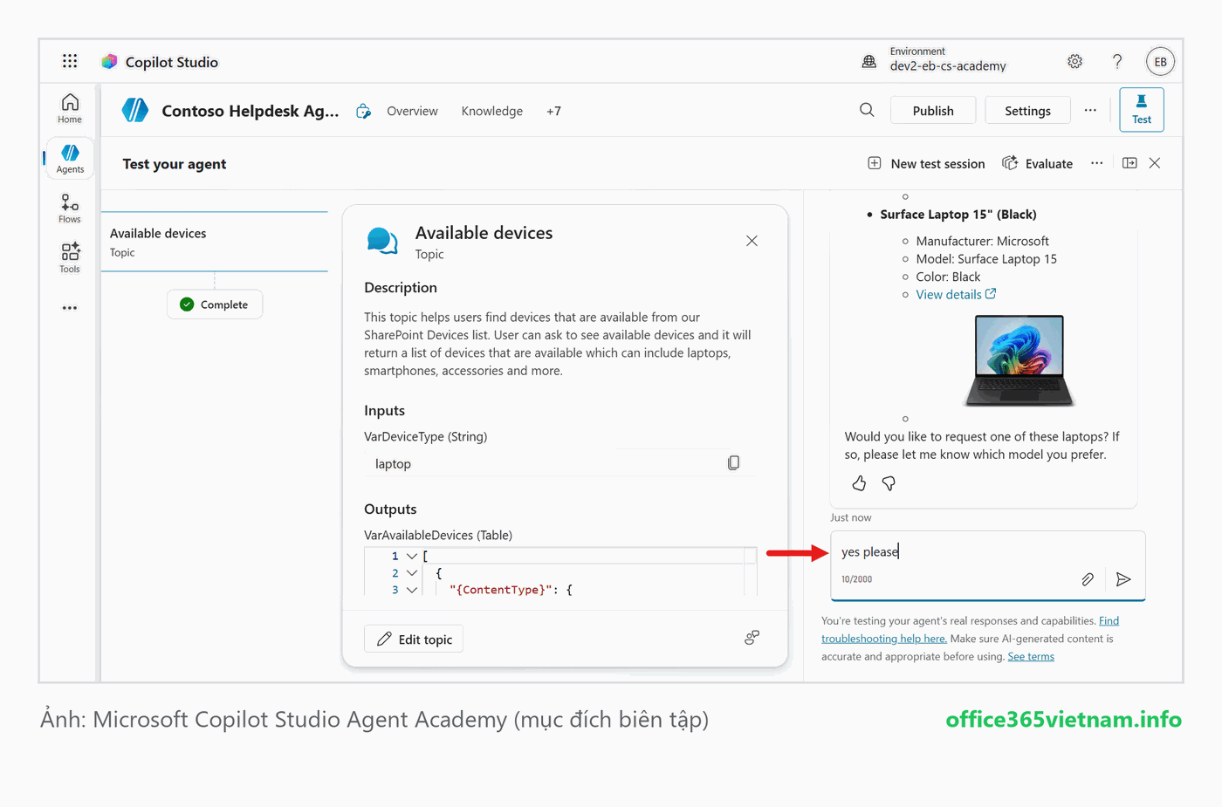1222x807 pixels.
Task: Switch to the Knowledge tab
Action: tap(492, 111)
